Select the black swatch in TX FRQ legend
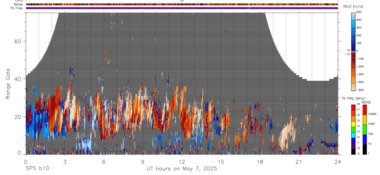The height and width of the screenshot is (175, 380). tap(353, 151)
